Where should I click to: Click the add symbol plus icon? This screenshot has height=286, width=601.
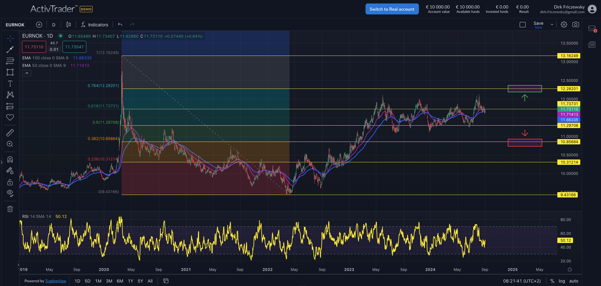tap(39, 24)
